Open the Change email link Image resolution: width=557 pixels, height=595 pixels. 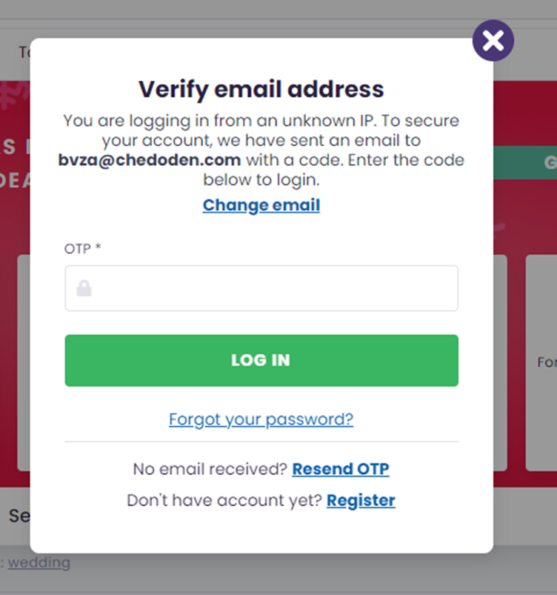(x=261, y=205)
